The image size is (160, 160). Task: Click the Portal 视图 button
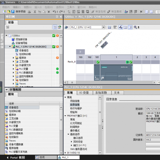pyautogui.click(x=16, y=158)
